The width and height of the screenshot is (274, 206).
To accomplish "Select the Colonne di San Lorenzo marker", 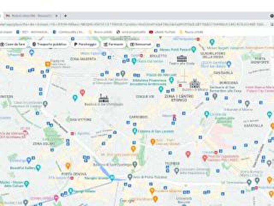I will pos(135,131).
